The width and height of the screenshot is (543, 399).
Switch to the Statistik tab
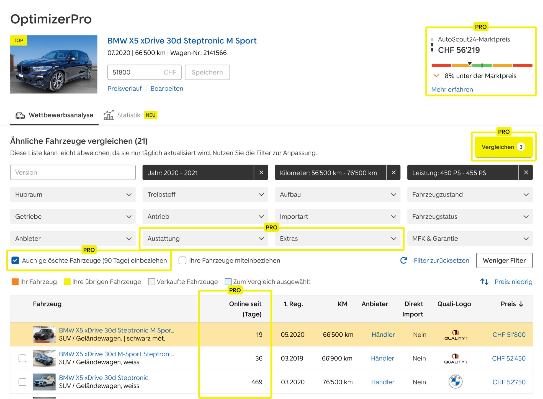click(130, 115)
